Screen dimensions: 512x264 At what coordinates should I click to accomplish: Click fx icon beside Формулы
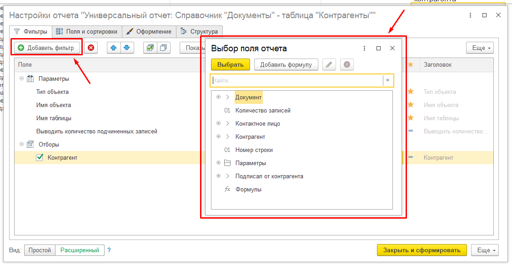pyautogui.click(x=228, y=189)
